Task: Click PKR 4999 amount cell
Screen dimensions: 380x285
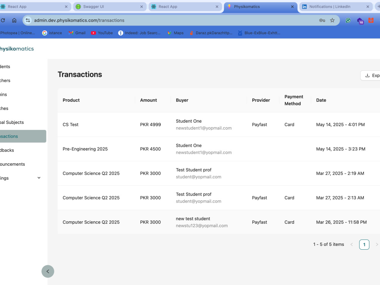Action: (x=150, y=125)
